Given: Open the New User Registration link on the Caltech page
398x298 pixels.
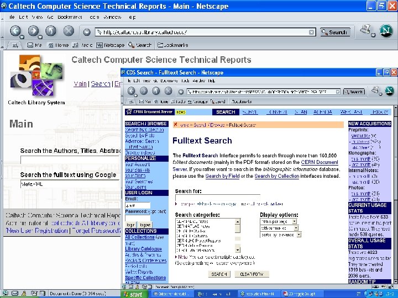Looking at the screenshot, I should tap(37, 231).
